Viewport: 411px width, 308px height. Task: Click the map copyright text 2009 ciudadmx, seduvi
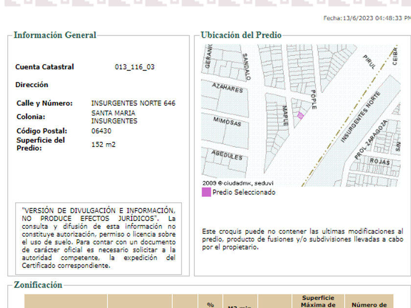(x=238, y=183)
